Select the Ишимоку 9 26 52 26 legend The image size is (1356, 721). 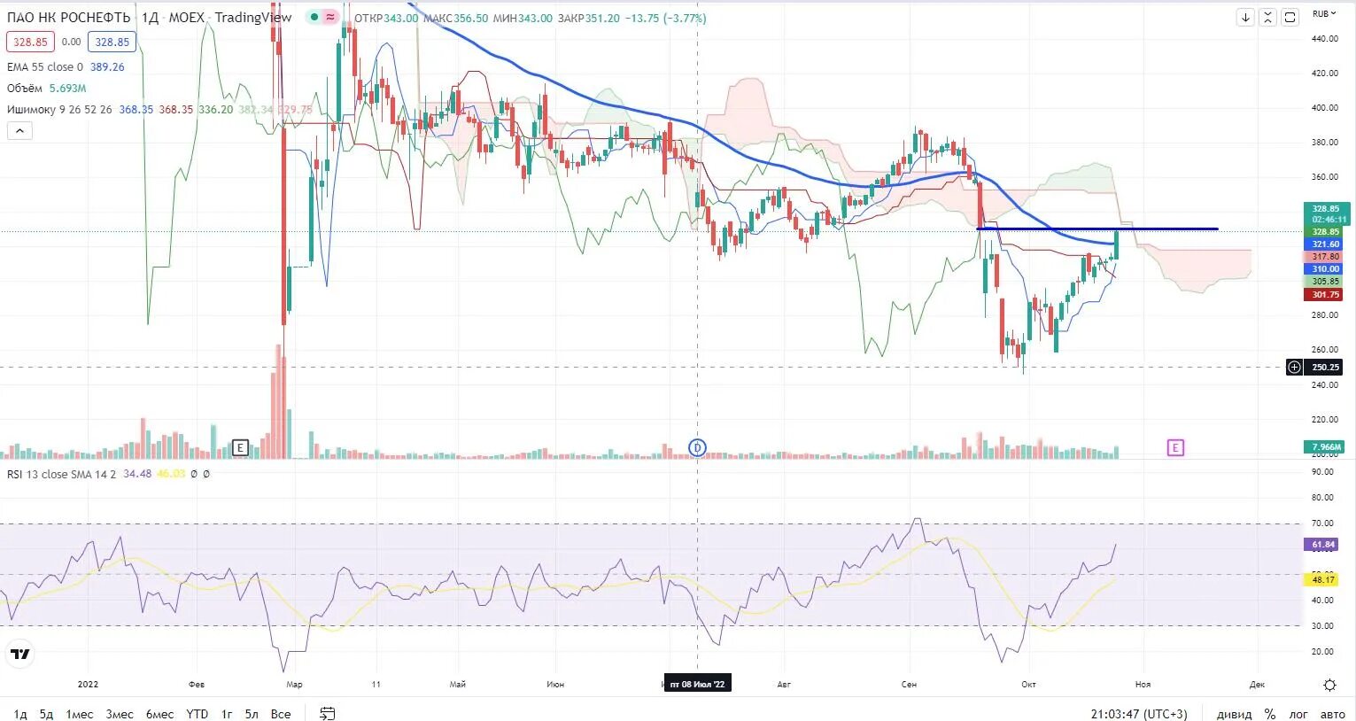(59, 110)
